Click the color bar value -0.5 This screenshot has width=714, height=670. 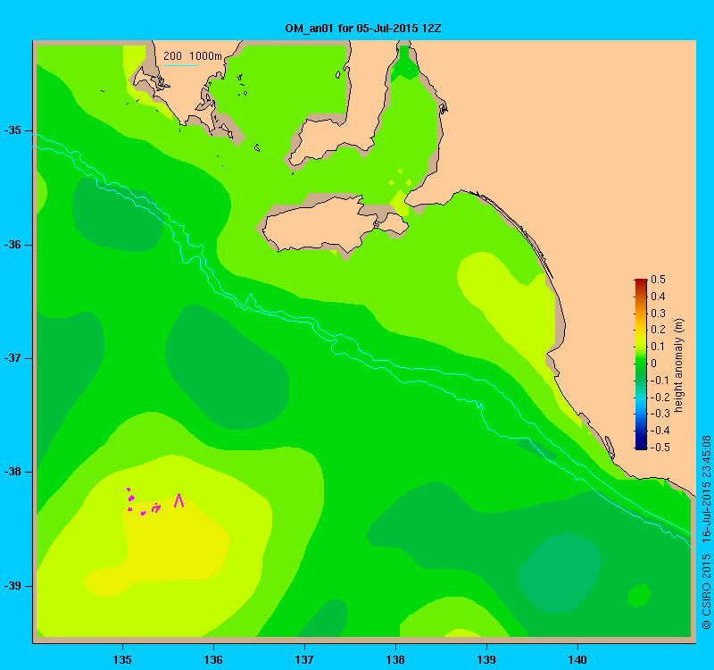659,448
